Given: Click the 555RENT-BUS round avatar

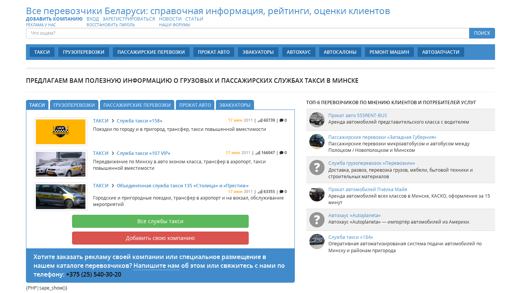Looking at the screenshot, I should [317, 120].
